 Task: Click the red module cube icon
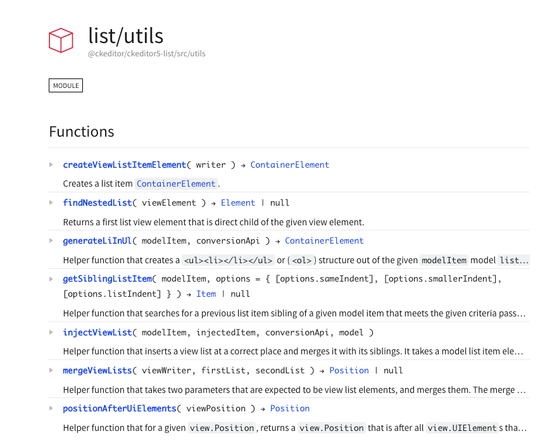[x=60, y=40]
